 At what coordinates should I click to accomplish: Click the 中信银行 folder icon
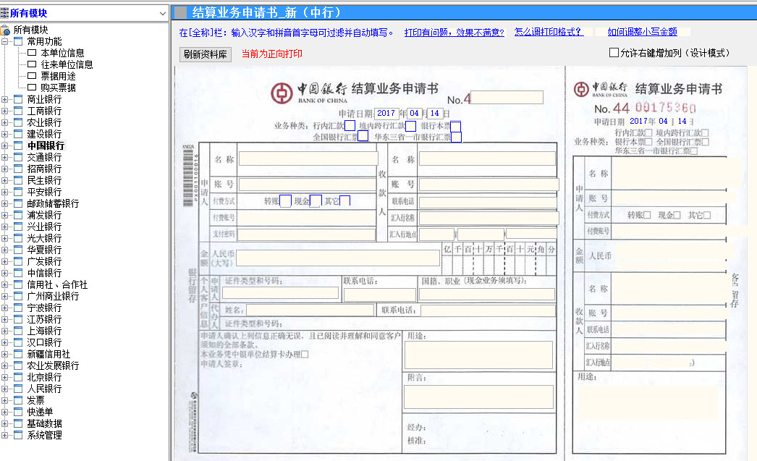click(18, 274)
